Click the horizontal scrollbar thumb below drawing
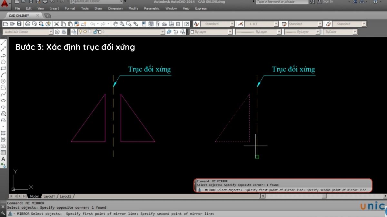Screen dimensions: 387x217 [x=324, y=196]
